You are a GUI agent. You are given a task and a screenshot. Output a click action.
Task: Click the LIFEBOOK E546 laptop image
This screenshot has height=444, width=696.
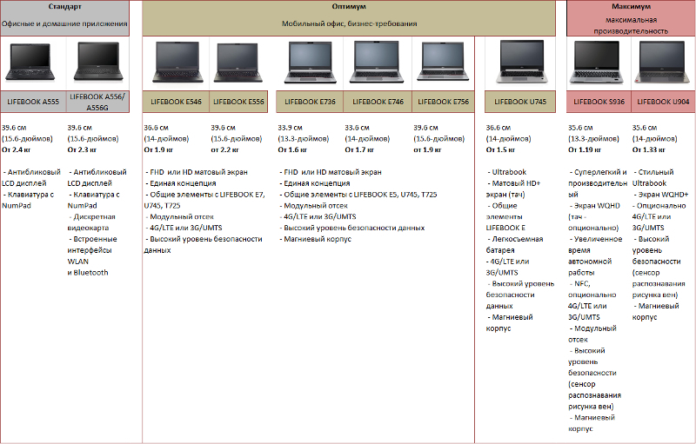coord(177,62)
